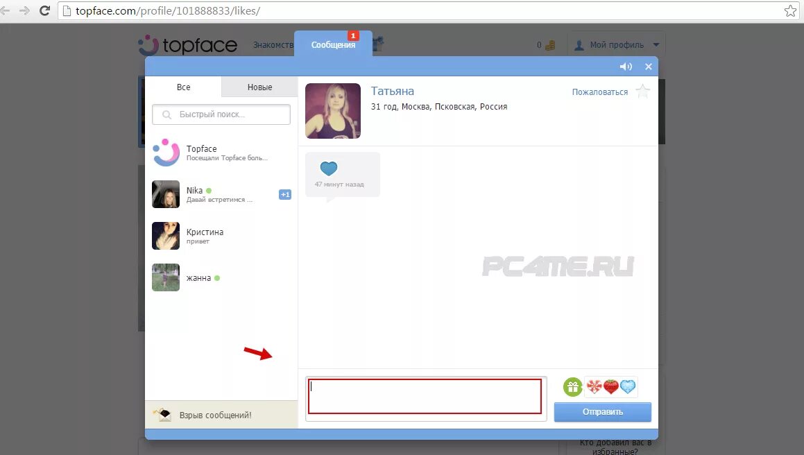Click the Татьяна name link

392,92
